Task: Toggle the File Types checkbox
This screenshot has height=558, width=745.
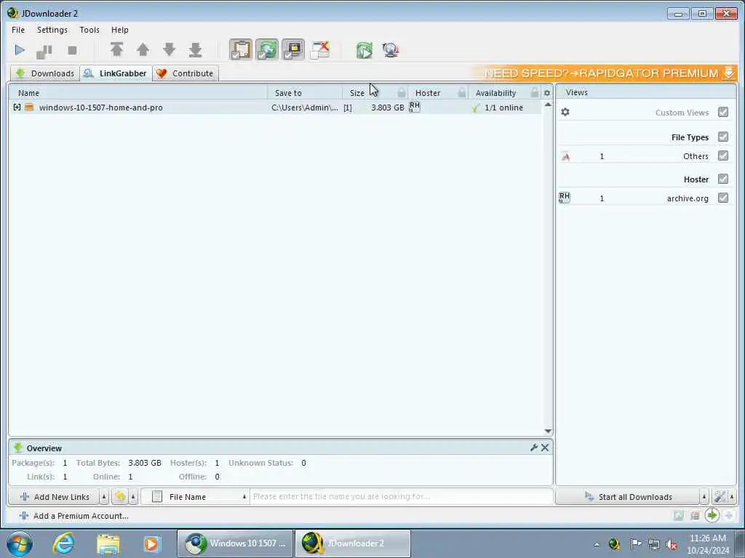Action: [x=723, y=137]
